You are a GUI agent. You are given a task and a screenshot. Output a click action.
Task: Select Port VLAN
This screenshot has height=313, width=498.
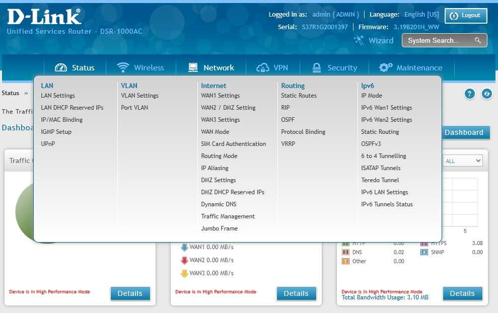coord(134,108)
